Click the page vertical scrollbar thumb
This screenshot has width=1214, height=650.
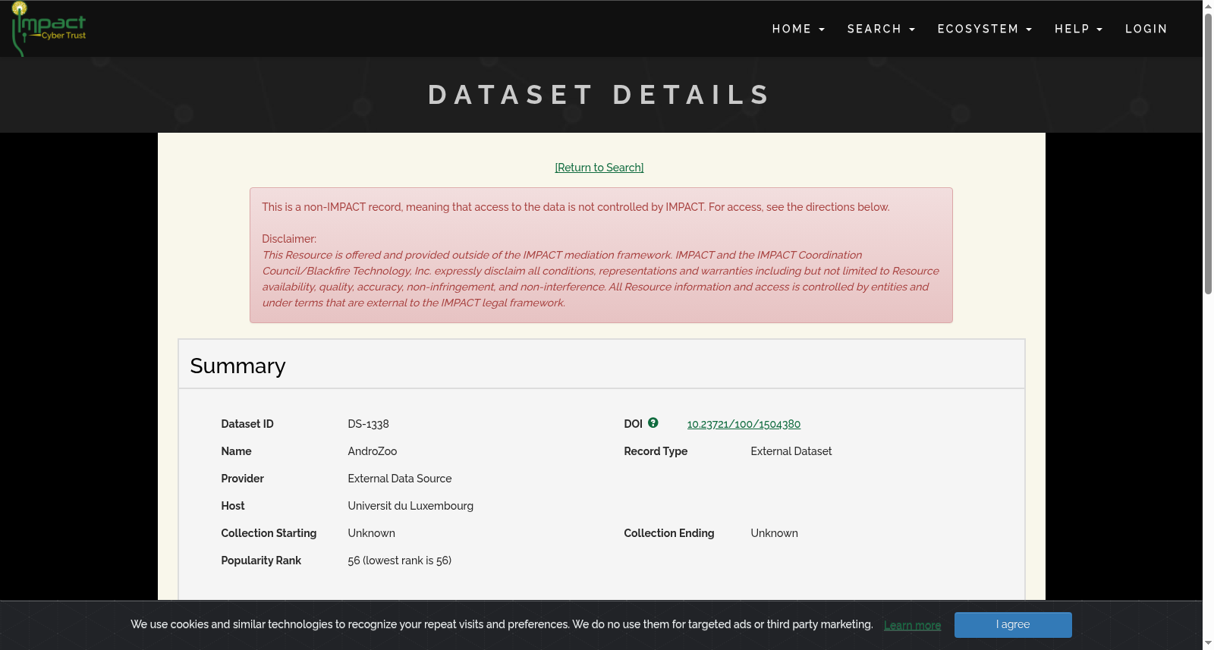[1208, 152]
